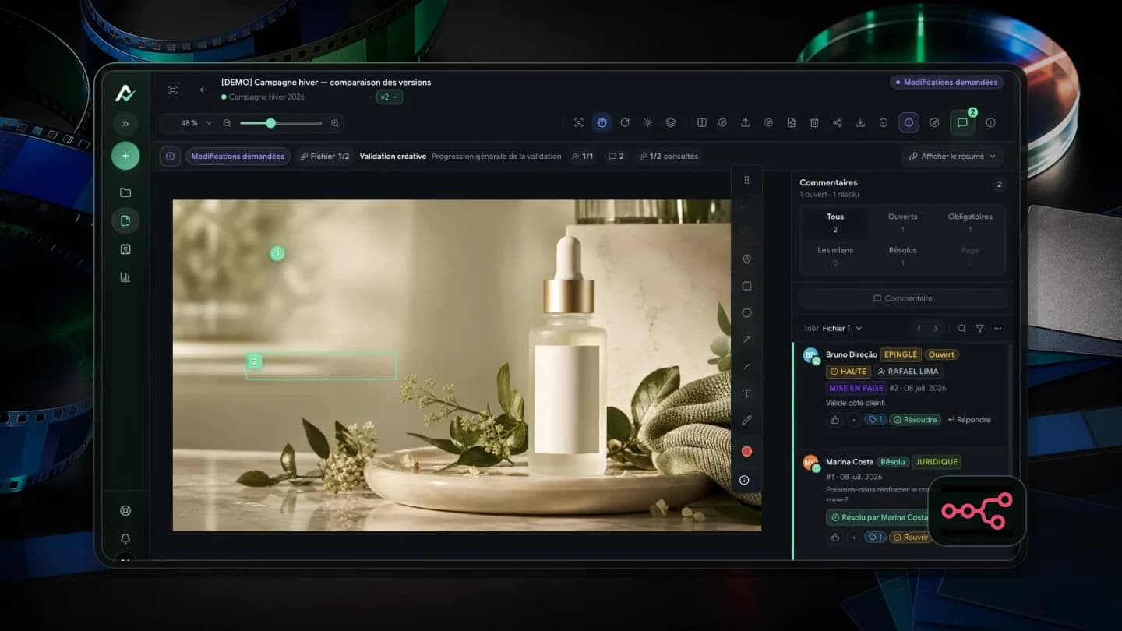
Task: Pick the red color swatch in annotation toolbar
Action: (746, 452)
